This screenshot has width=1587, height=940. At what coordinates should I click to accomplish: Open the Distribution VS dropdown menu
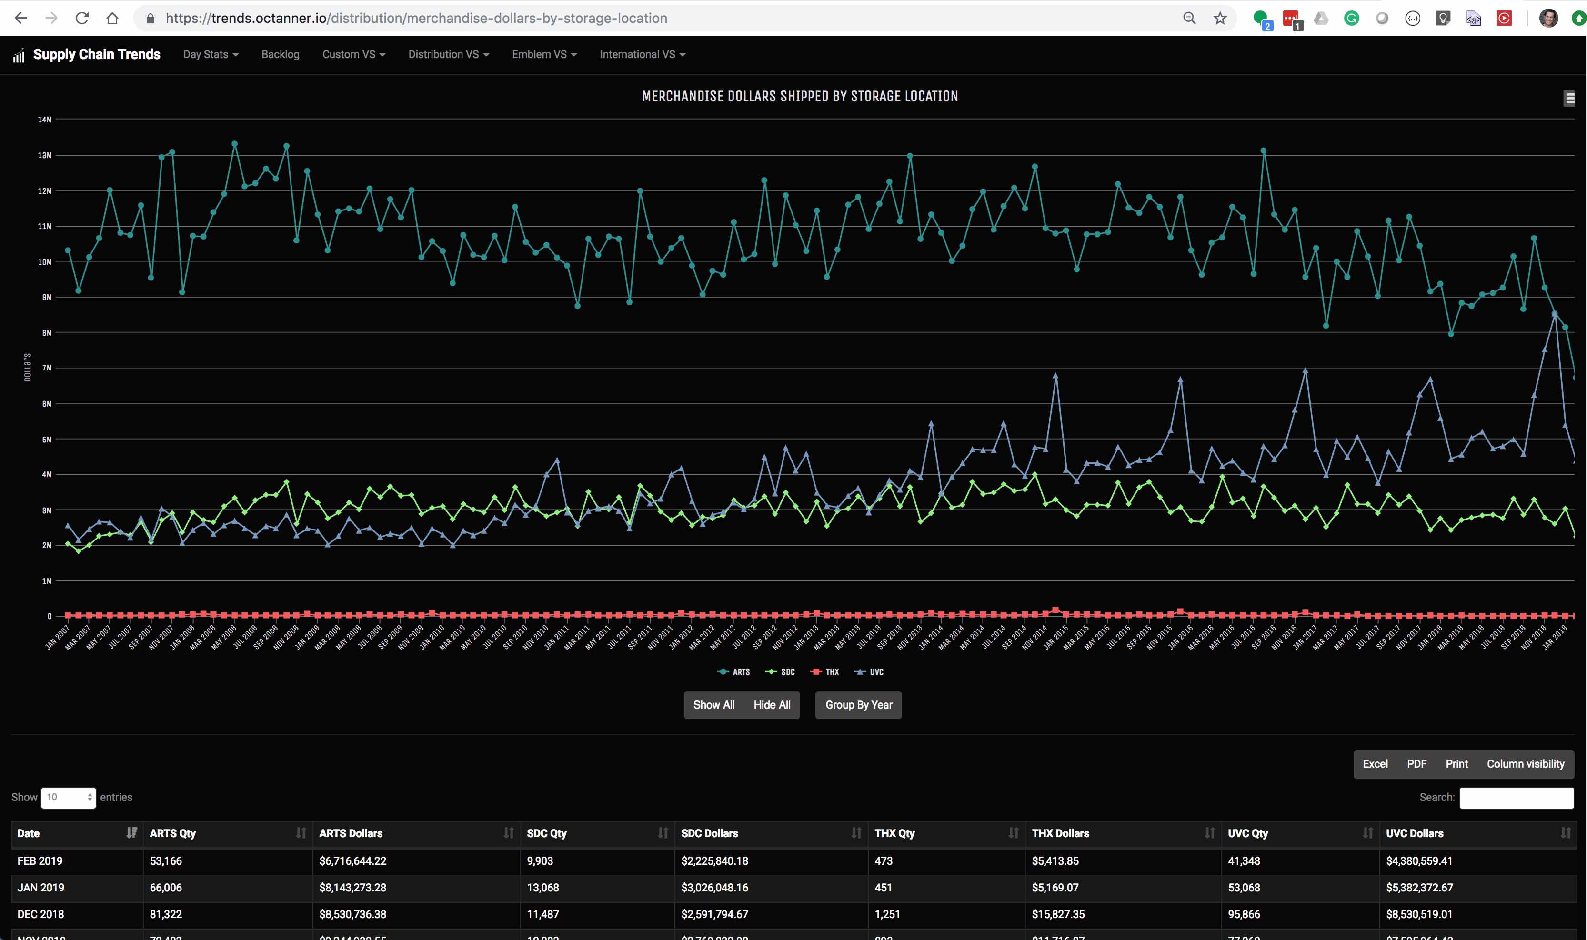pyautogui.click(x=448, y=54)
